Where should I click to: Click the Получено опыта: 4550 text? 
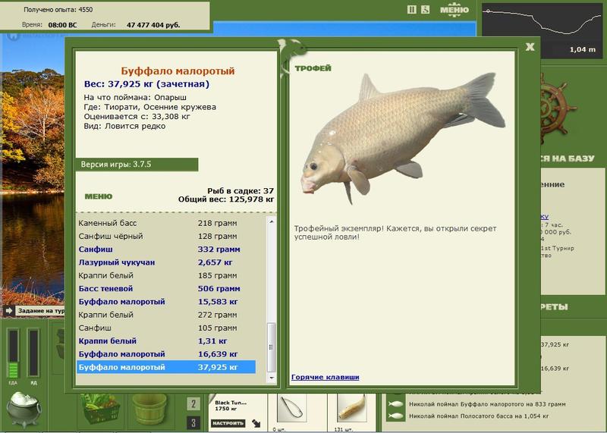(58, 10)
